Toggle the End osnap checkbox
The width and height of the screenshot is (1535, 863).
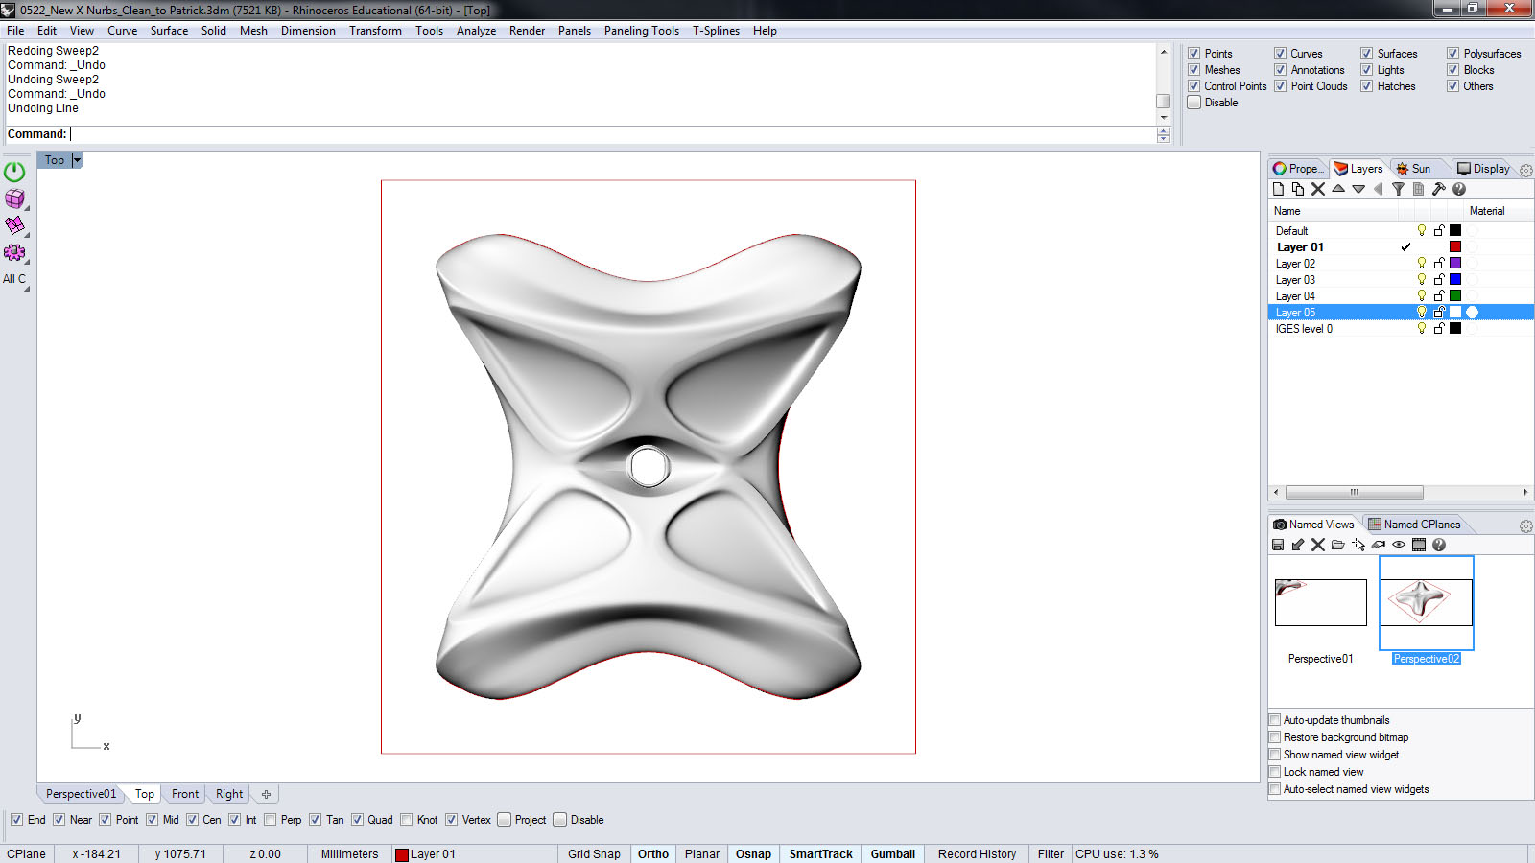[16, 820]
